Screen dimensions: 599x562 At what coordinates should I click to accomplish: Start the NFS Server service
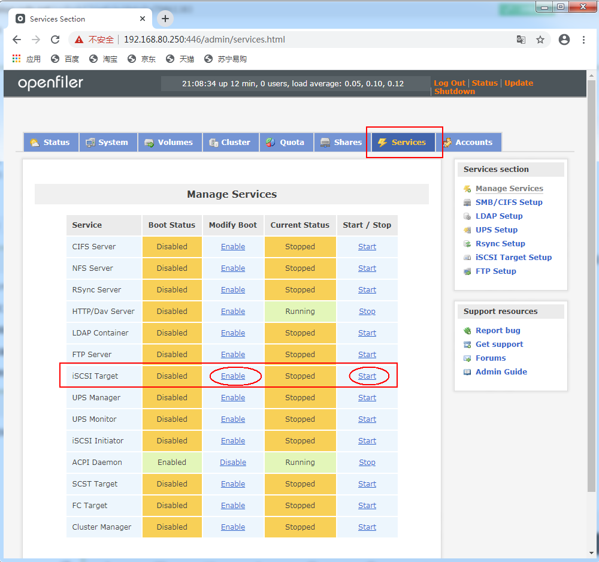click(x=367, y=268)
